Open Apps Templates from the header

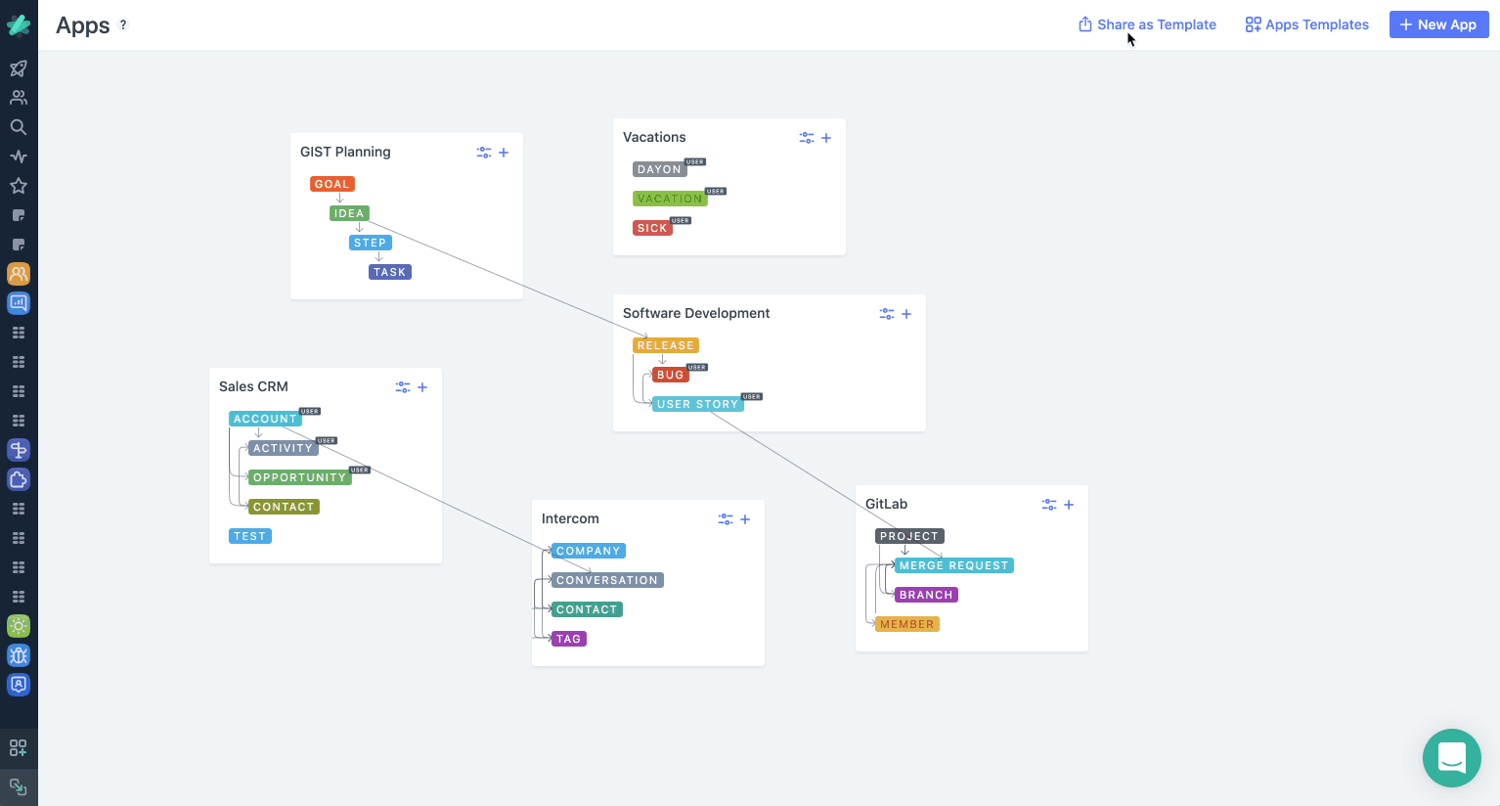point(1306,24)
